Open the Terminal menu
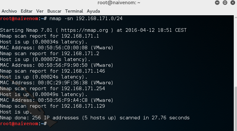The width and height of the screenshot is (237, 131). click(x=74, y=11)
